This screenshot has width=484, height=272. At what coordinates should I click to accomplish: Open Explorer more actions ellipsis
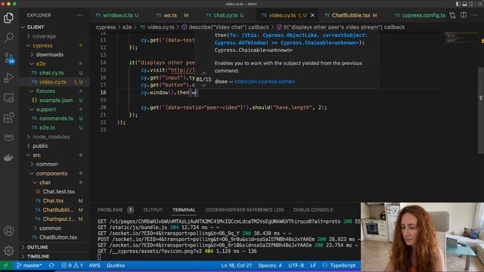(79, 15)
